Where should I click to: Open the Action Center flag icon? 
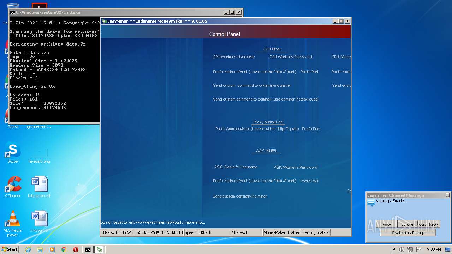(418, 249)
